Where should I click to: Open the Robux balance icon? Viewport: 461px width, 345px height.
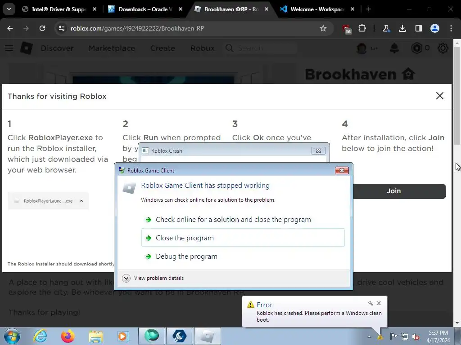click(x=416, y=48)
